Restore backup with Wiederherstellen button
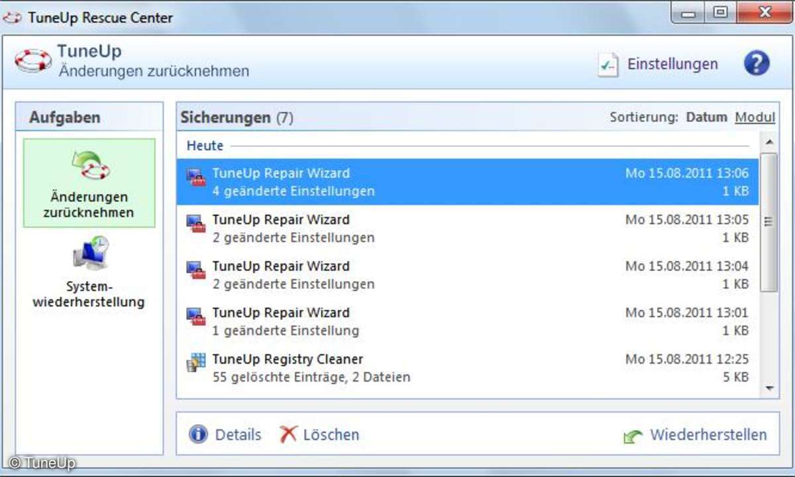The width and height of the screenshot is (795, 477). (x=708, y=435)
